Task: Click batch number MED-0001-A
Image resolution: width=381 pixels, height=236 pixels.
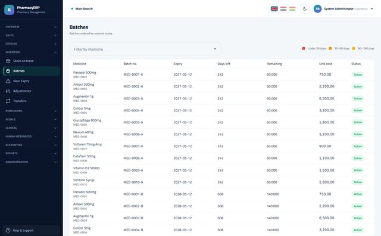Action: tap(133, 74)
